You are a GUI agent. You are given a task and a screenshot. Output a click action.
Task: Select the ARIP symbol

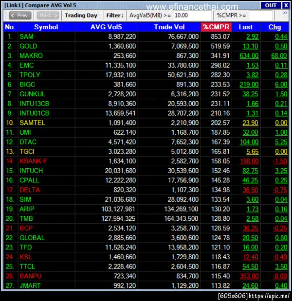tap(27, 209)
